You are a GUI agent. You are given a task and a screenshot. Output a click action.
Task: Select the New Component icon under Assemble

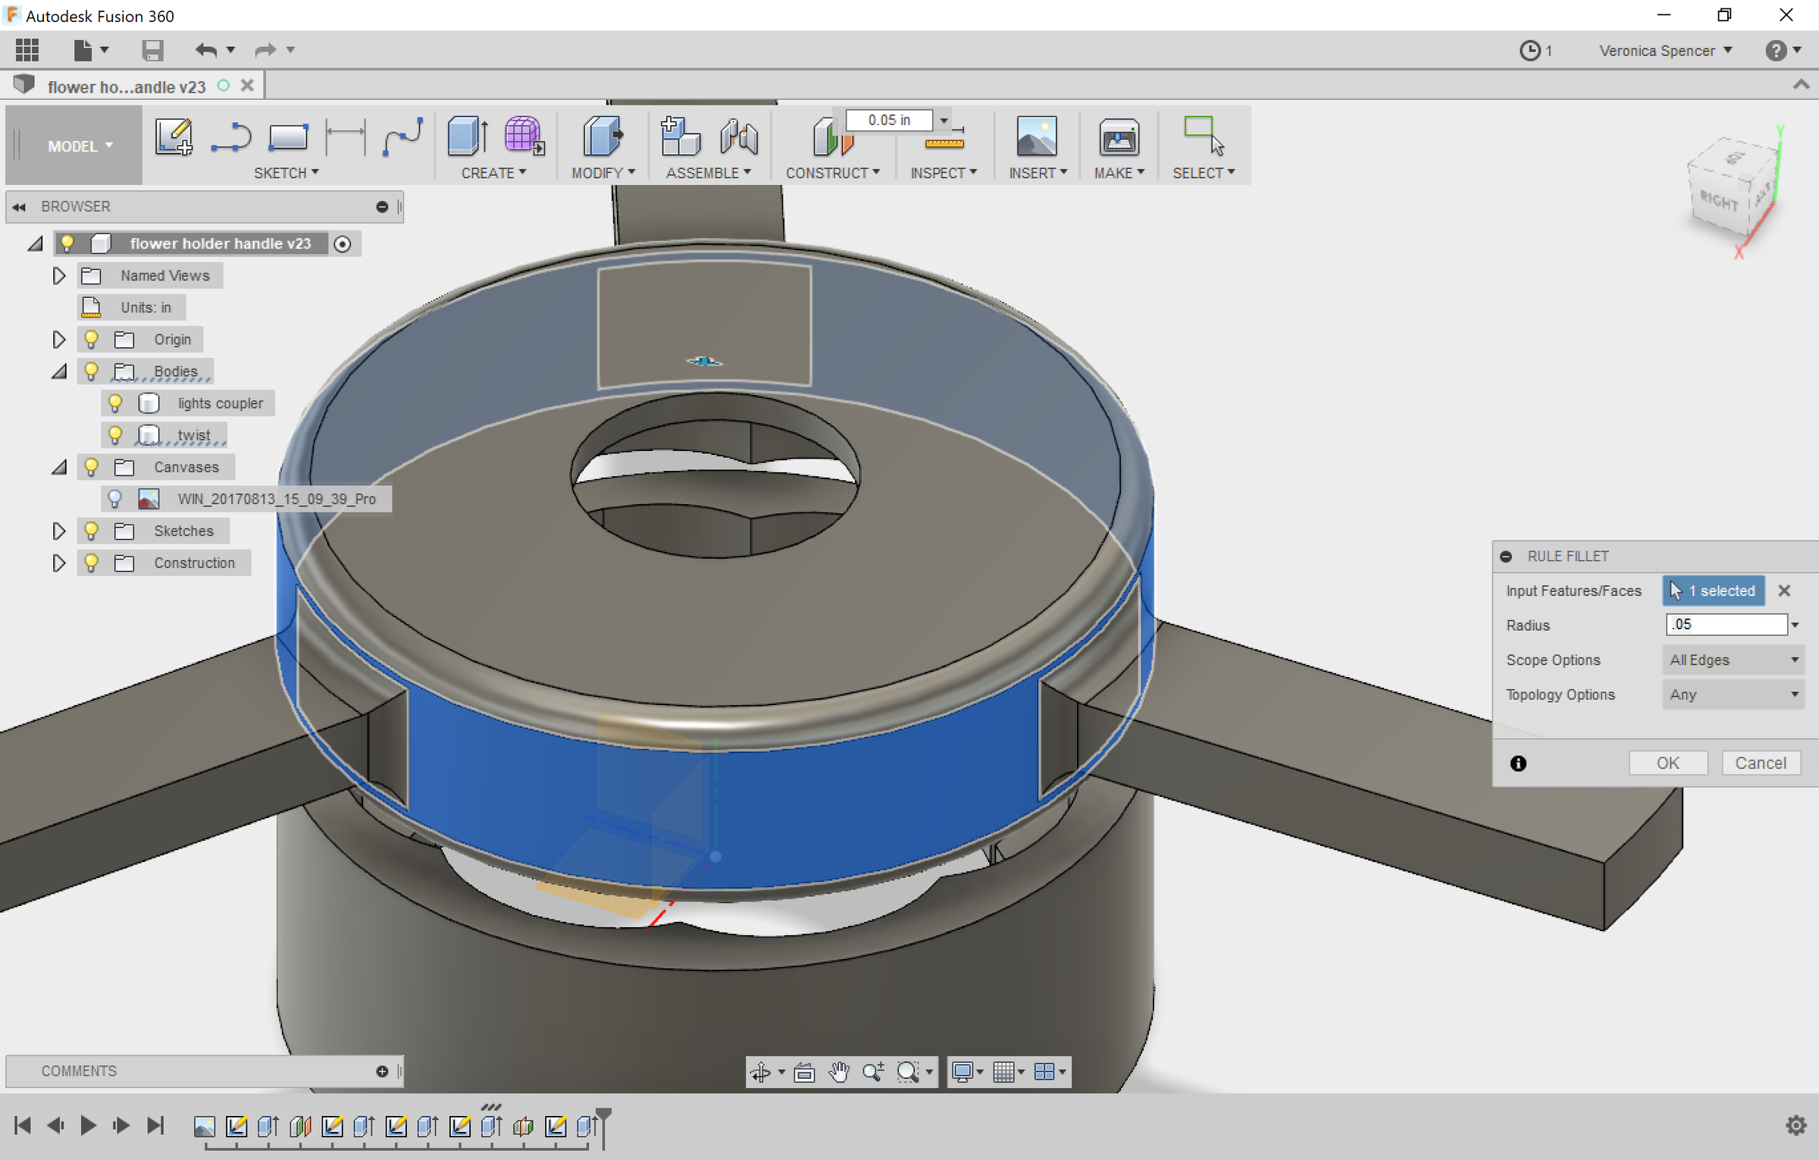(x=680, y=138)
